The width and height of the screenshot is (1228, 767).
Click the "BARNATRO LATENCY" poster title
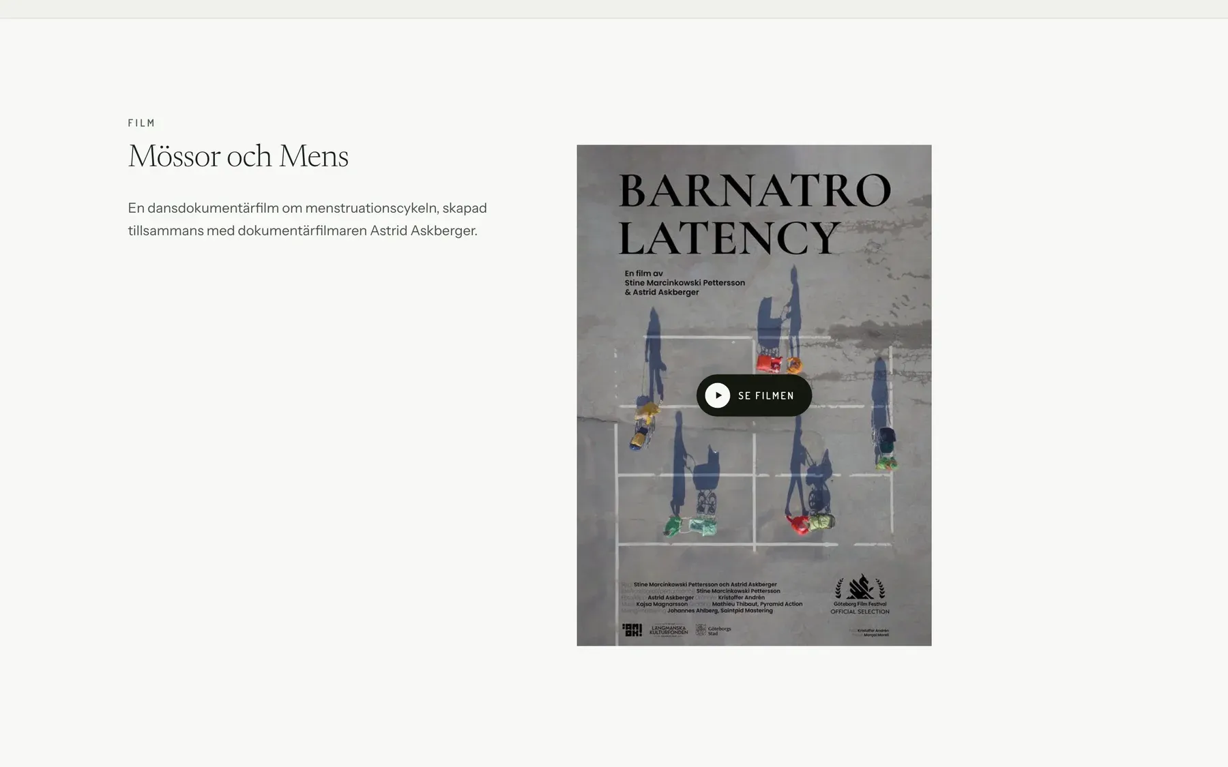coord(755,213)
